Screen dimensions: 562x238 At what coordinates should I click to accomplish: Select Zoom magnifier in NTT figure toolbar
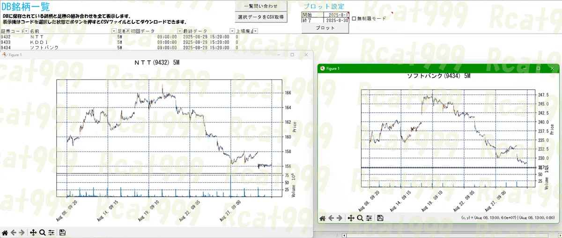(x=42, y=232)
